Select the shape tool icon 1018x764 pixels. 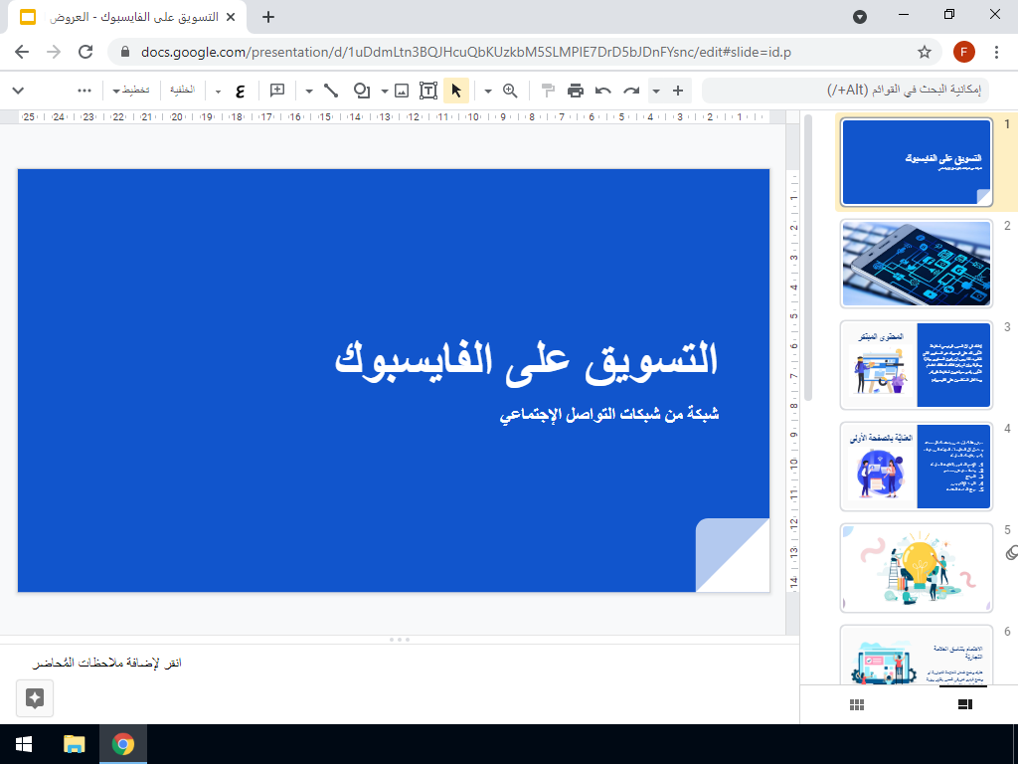tap(362, 91)
